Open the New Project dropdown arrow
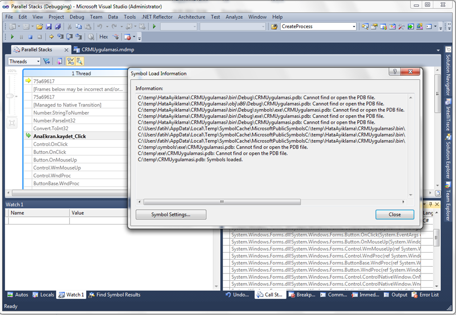 (19, 26)
